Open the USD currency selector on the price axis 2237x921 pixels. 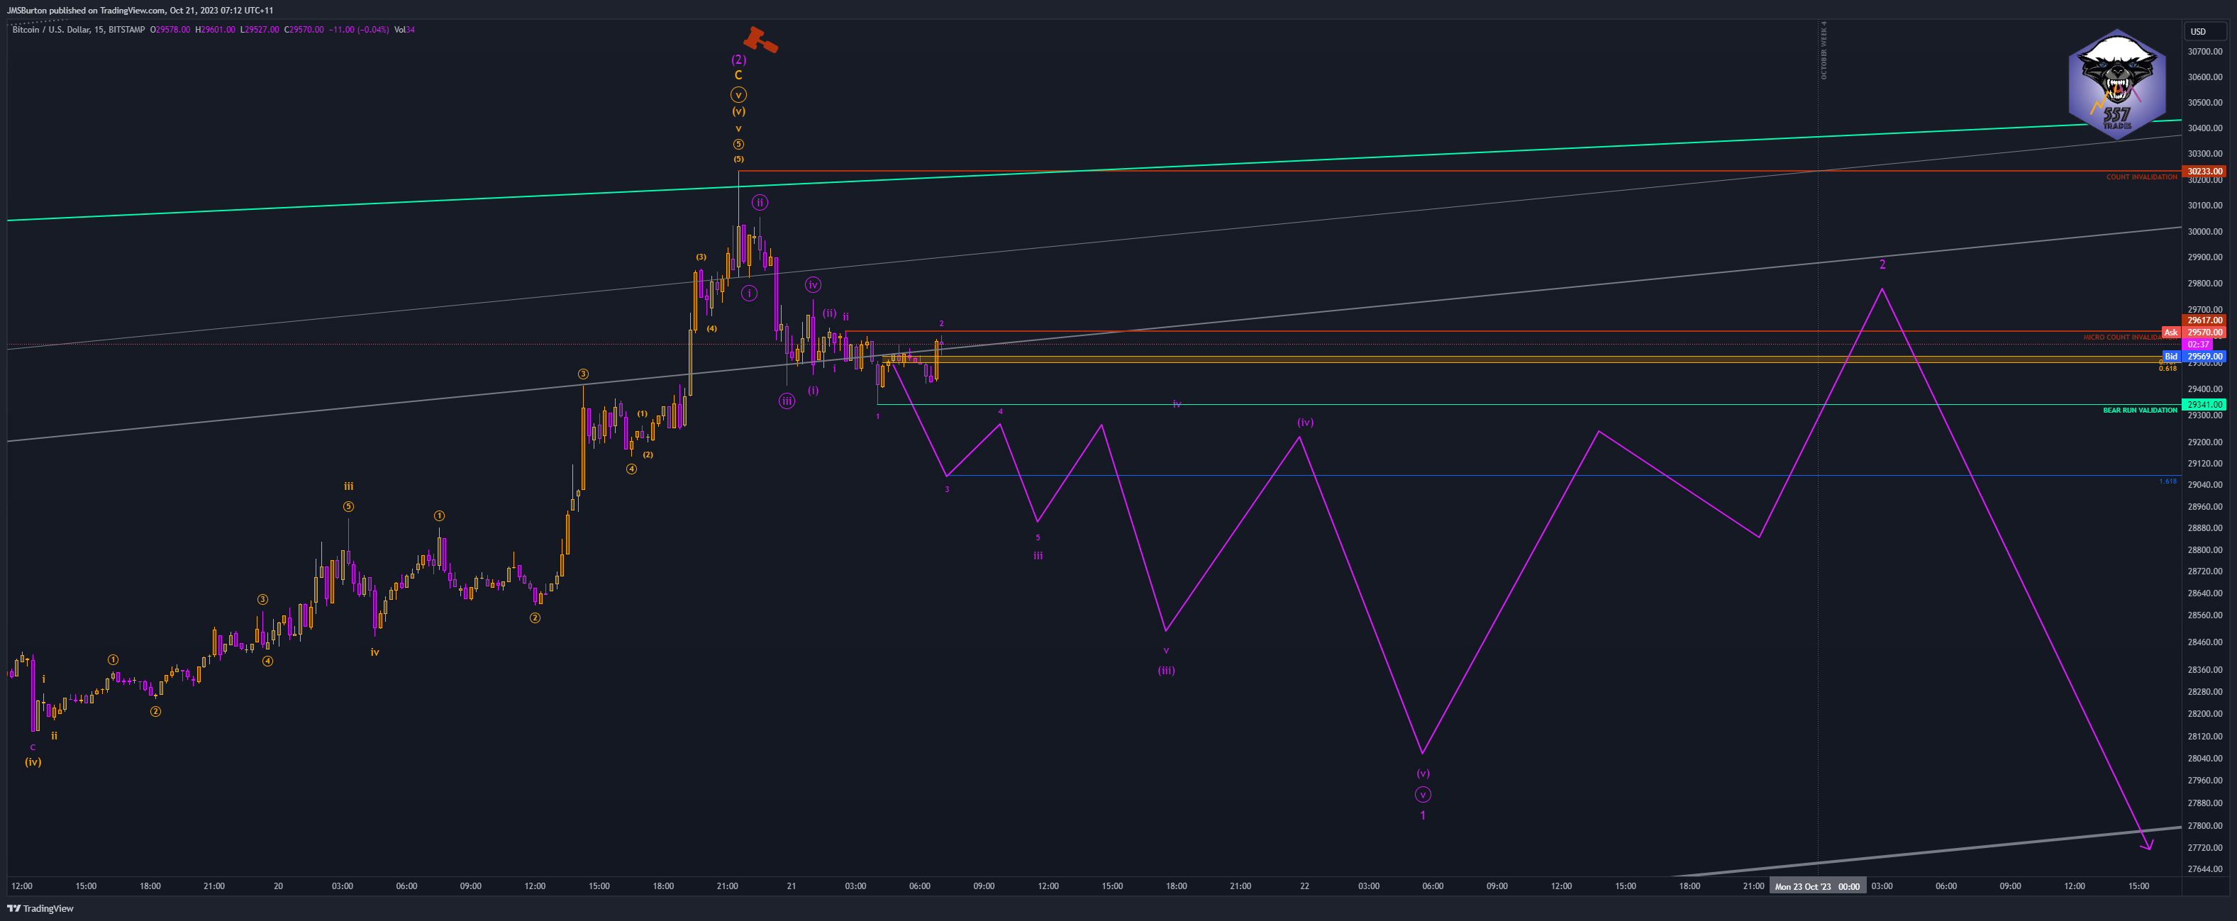pyautogui.click(x=2205, y=31)
